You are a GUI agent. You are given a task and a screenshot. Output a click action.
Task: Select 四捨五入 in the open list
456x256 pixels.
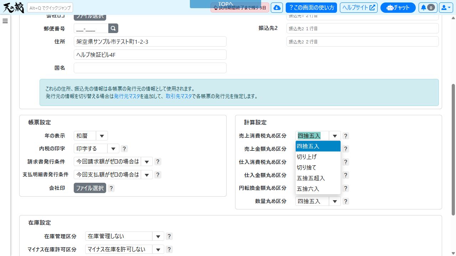click(318, 146)
